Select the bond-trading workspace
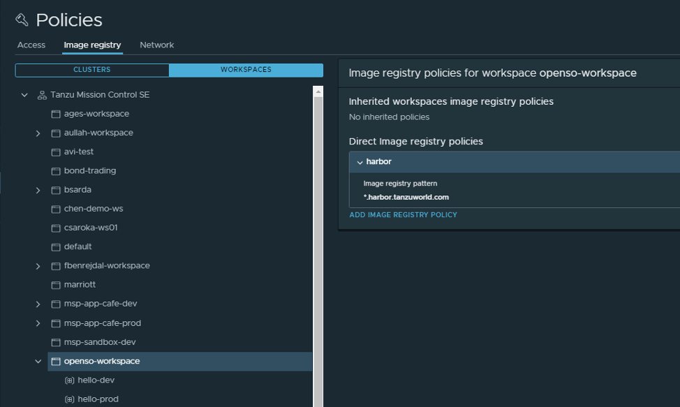 pyautogui.click(x=90, y=171)
